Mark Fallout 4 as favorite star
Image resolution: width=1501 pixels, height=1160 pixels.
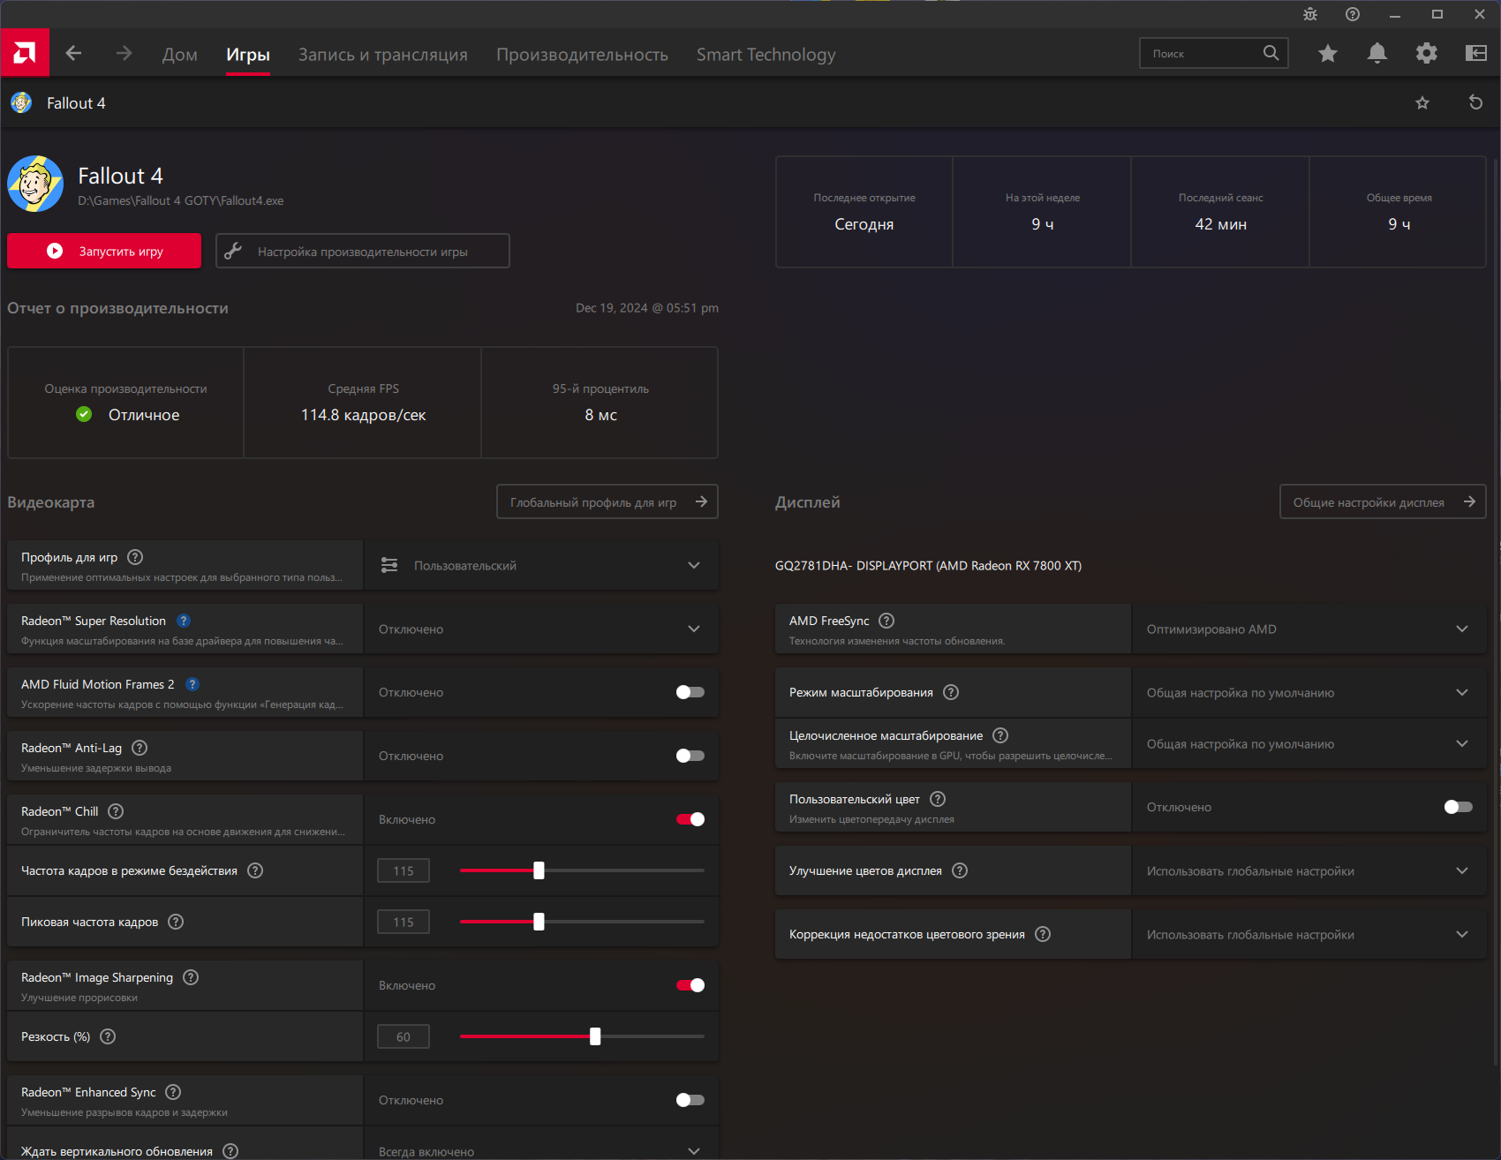[x=1422, y=103]
